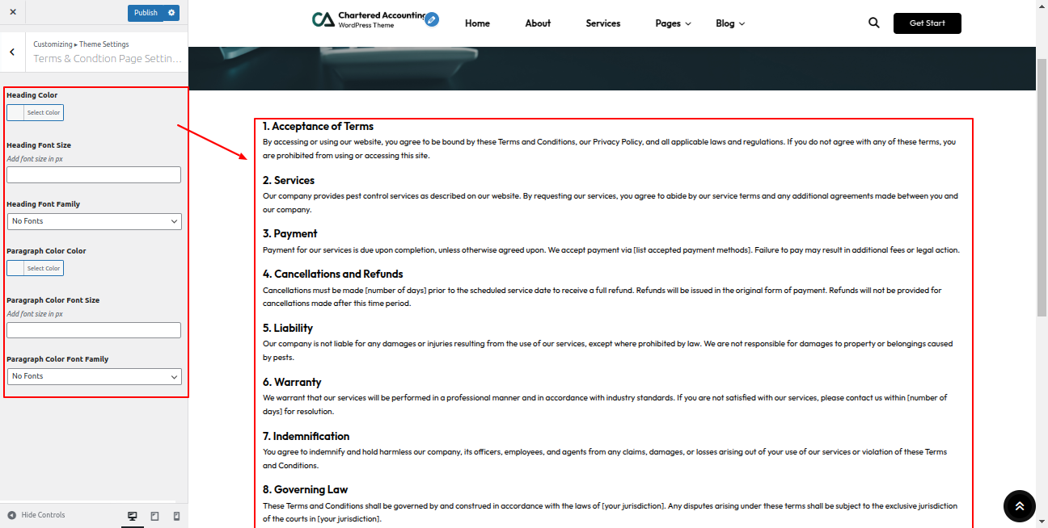Select Color for Heading Color
The height and width of the screenshot is (528, 1048).
[35, 113]
